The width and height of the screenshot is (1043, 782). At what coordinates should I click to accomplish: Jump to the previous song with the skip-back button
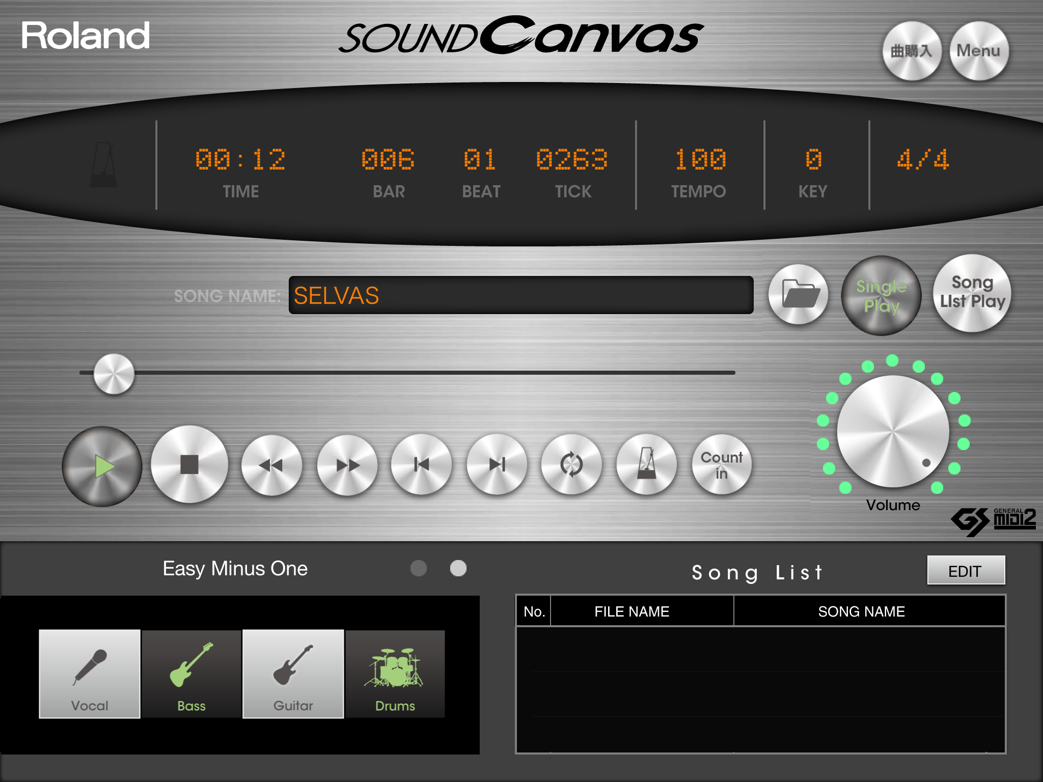422,464
